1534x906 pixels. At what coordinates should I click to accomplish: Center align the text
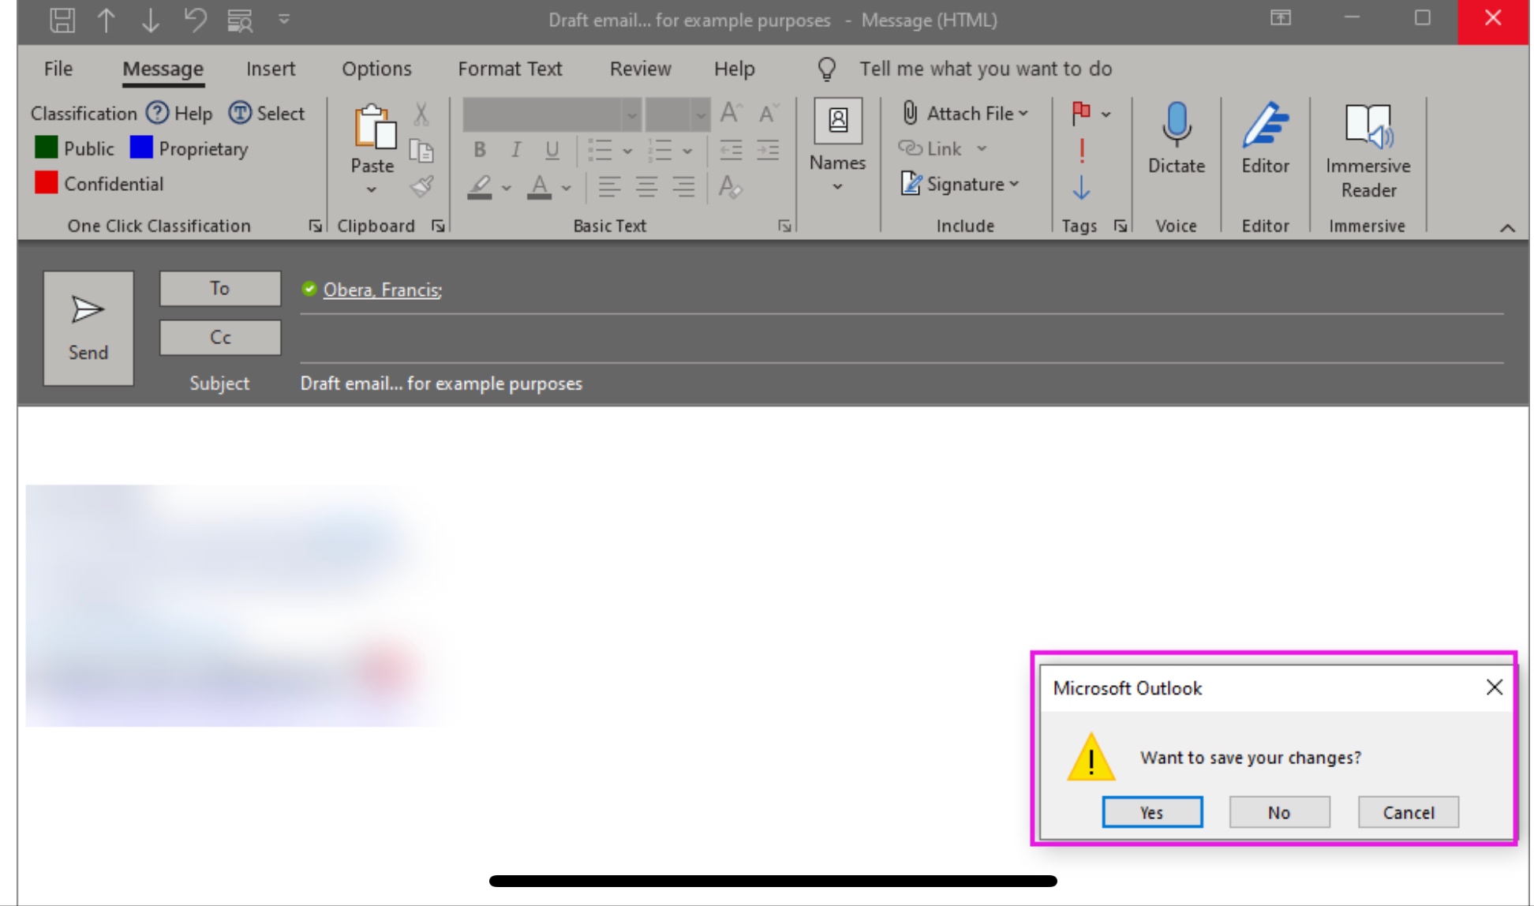point(646,187)
